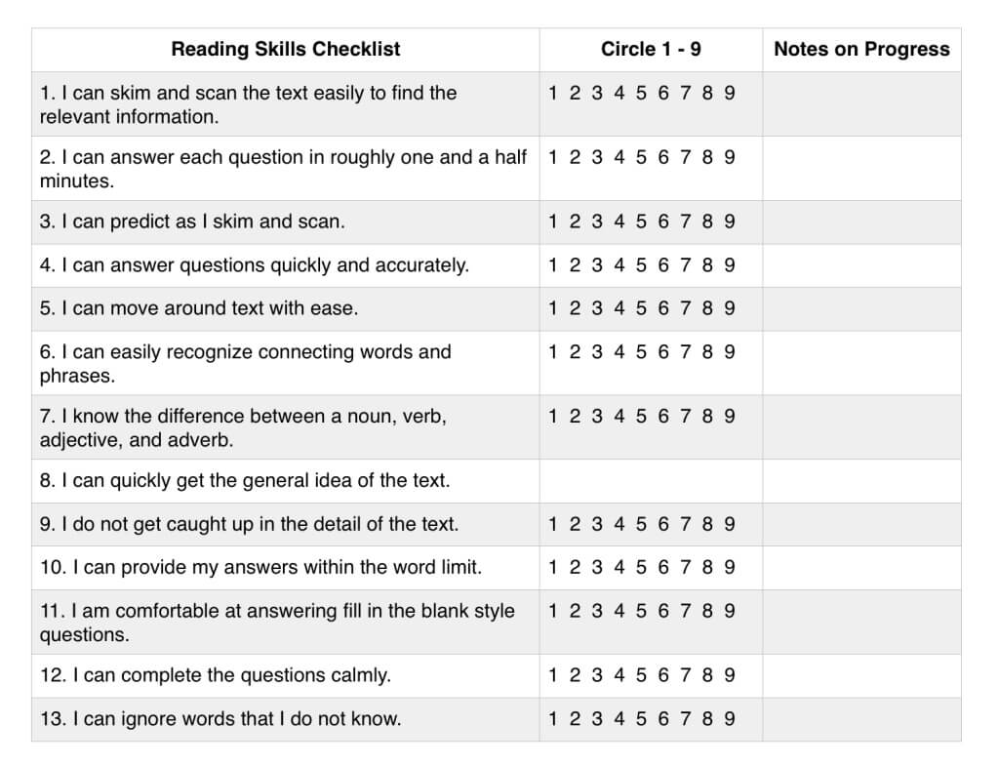The image size is (999, 767).
Task: Choose rating 5 for complete questions calmly
Action: [641, 675]
